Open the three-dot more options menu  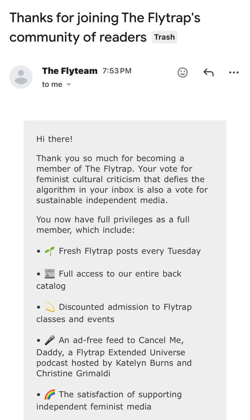pyautogui.click(x=234, y=72)
